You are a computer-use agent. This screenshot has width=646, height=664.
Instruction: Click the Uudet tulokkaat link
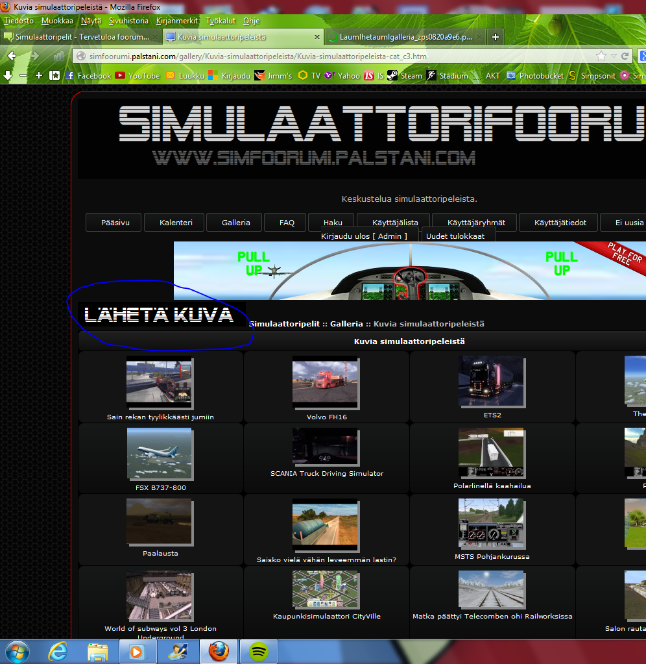[455, 236]
